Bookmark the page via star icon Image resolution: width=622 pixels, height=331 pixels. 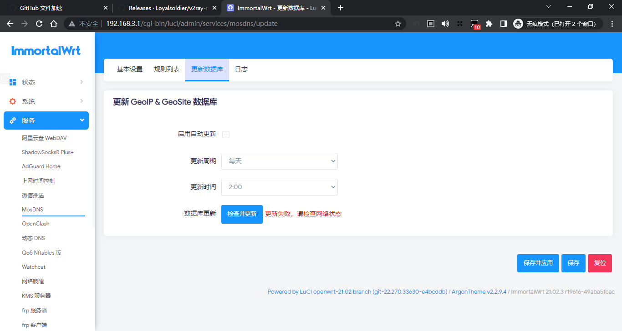(x=398, y=23)
